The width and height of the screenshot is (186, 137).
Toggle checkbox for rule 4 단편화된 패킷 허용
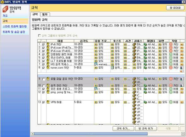44,54
